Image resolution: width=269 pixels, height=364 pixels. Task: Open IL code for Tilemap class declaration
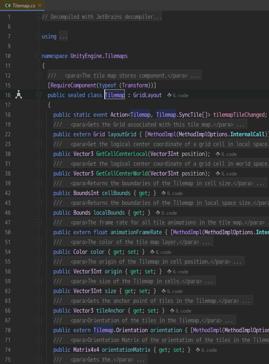(178, 95)
